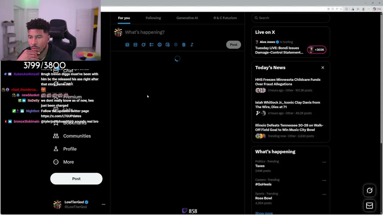Screen dimensions: 383x215
Task: Open the Alex Jones Tuesday LIVE broadcast
Action: (279, 50)
